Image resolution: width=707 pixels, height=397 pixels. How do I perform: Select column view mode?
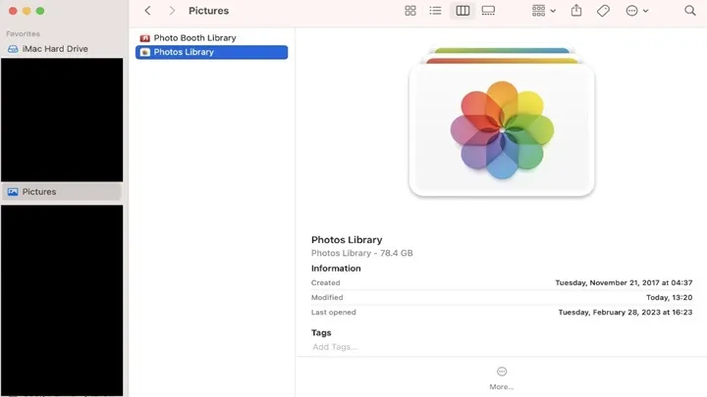coord(462,11)
